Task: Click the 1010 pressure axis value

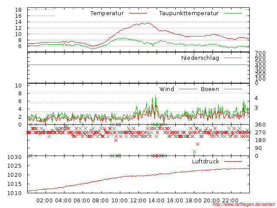Action: point(14,193)
